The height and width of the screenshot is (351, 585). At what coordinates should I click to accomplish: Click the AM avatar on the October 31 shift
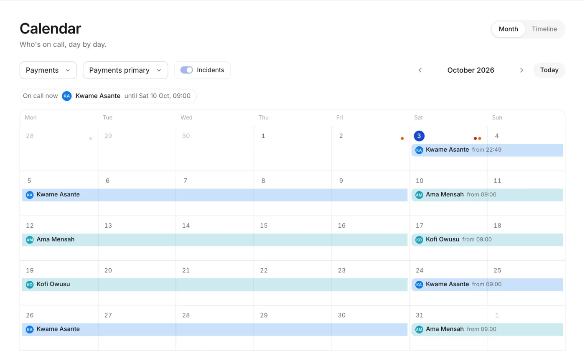(419, 329)
